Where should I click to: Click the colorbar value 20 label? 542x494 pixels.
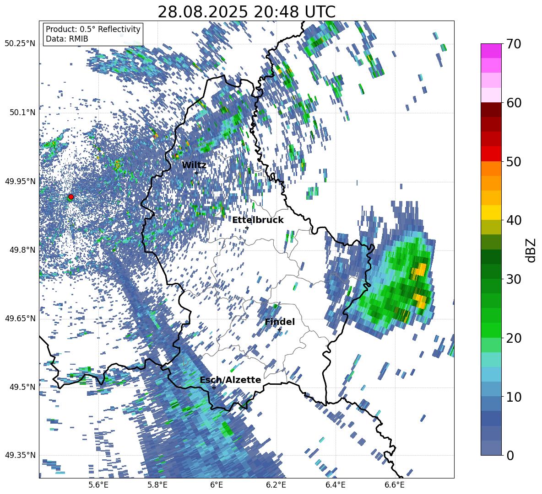(x=513, y=338)
